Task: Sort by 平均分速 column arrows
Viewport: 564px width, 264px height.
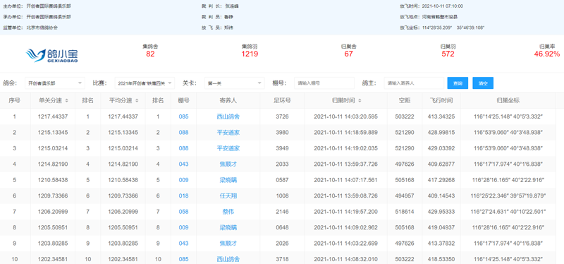Action: pos(137,101)
